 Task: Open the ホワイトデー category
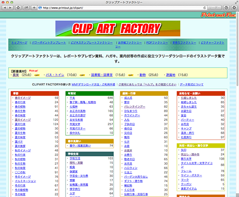coord(132,115)
